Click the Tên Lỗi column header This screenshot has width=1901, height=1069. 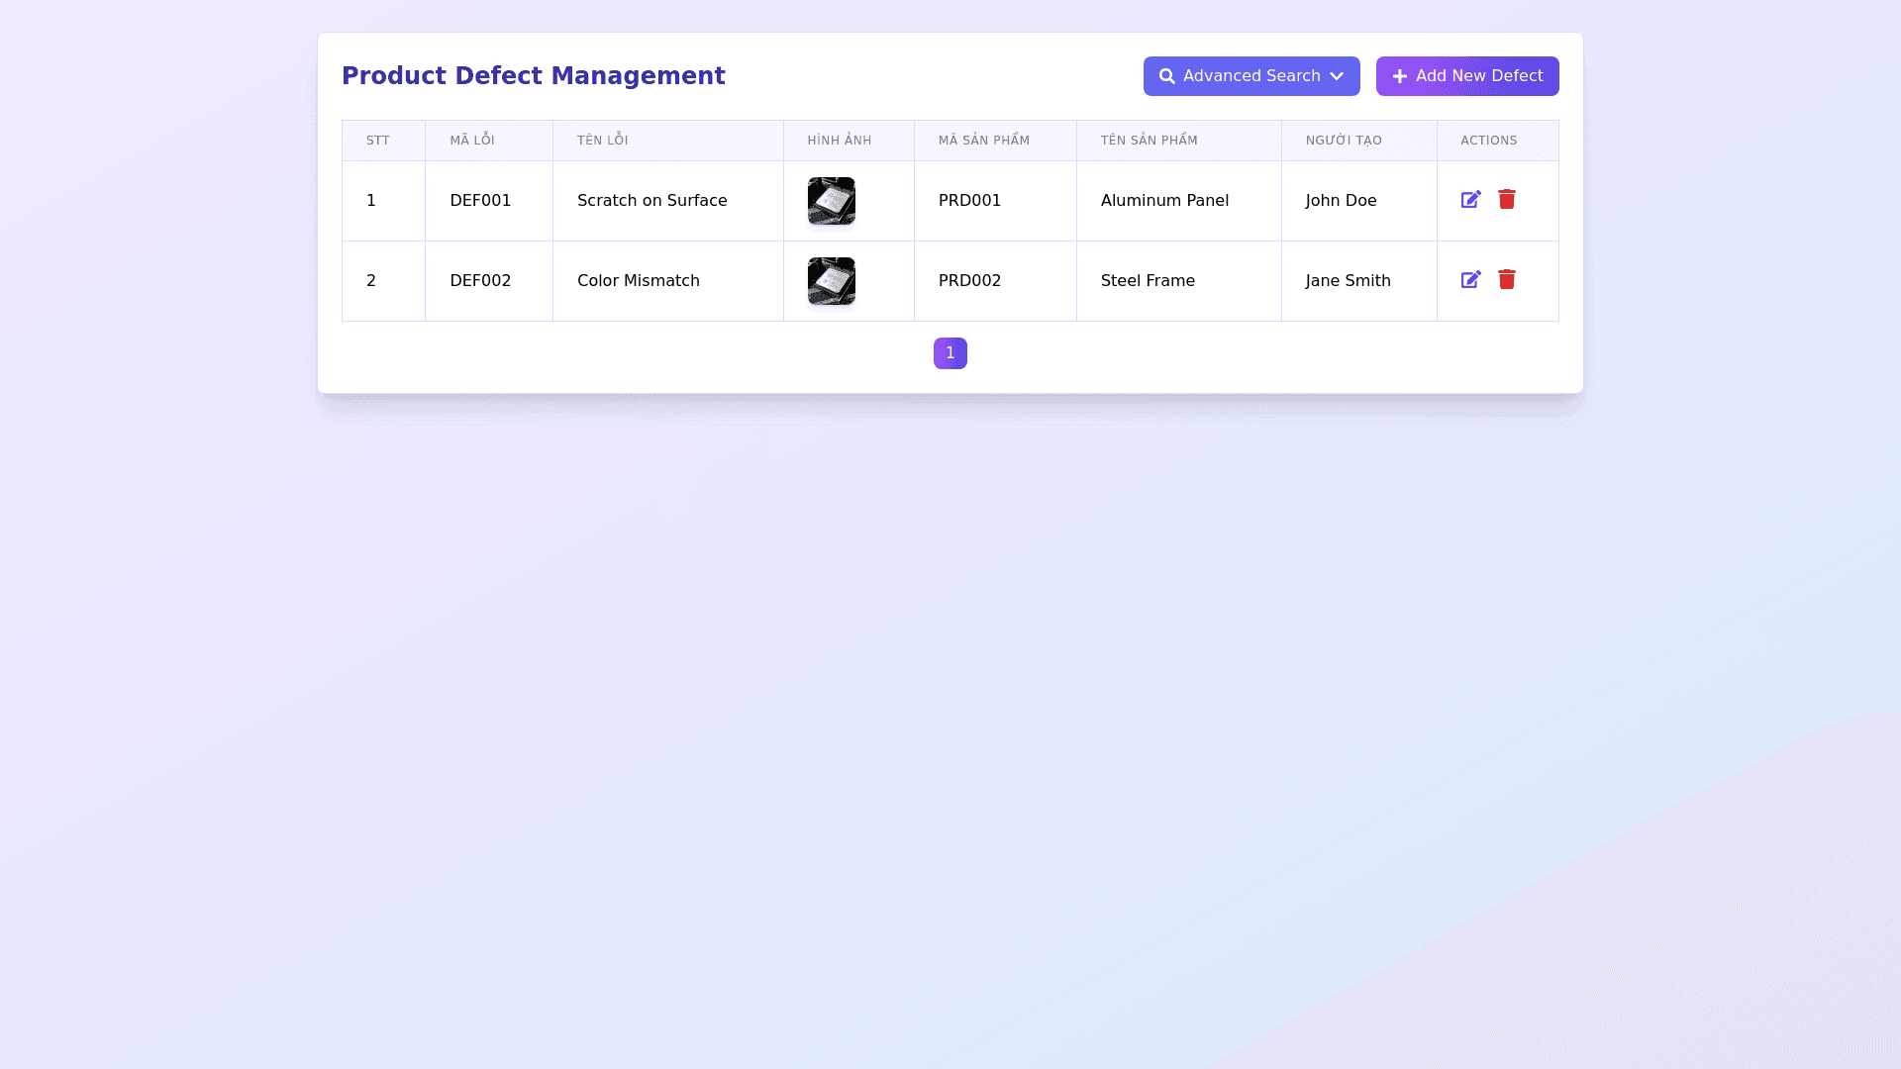tap(602, 141)
